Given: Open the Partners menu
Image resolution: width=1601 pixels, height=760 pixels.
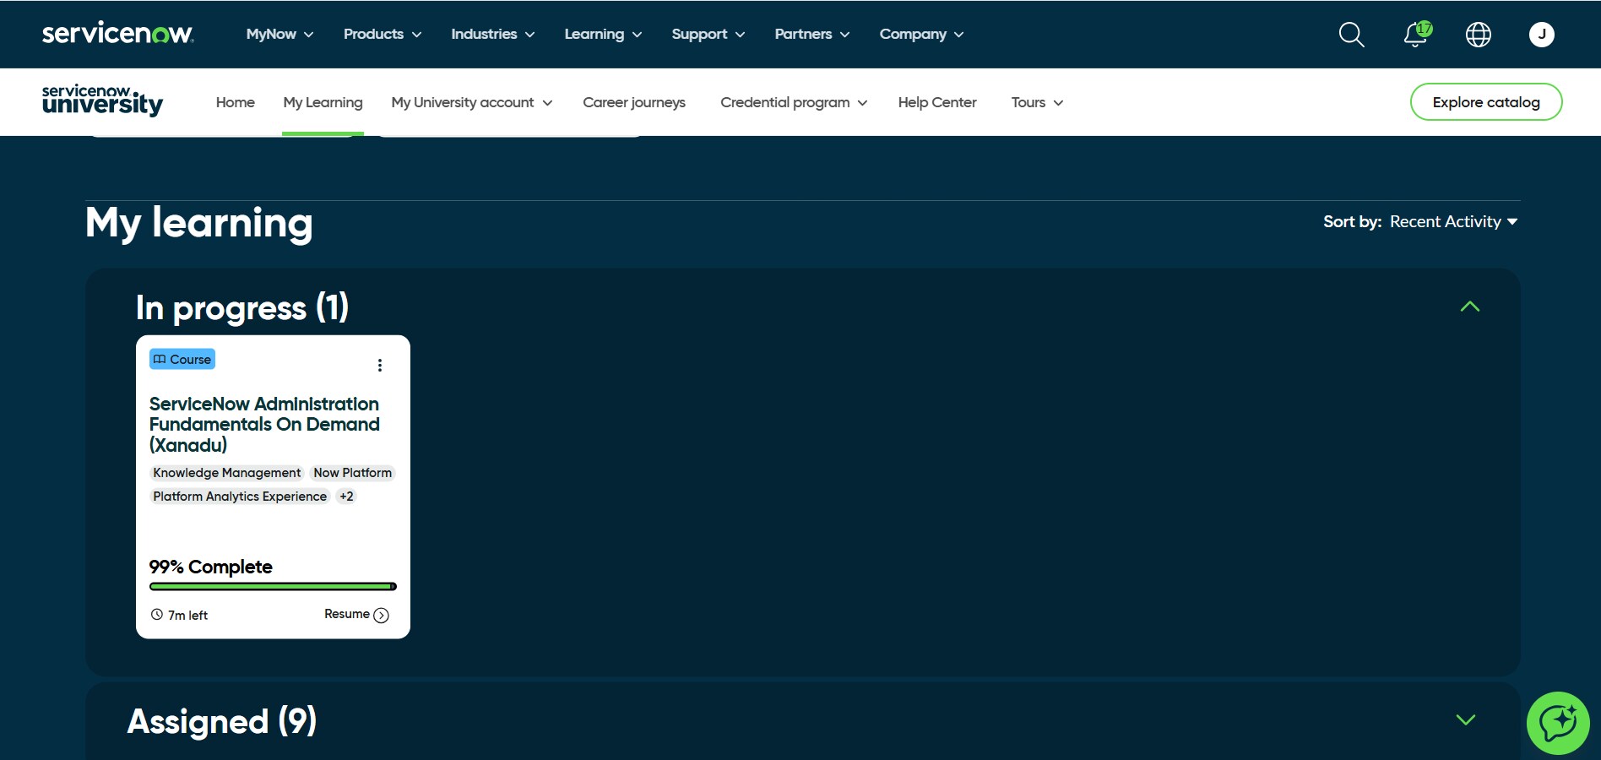Looking at the screenshot, I should click(811, 34).
